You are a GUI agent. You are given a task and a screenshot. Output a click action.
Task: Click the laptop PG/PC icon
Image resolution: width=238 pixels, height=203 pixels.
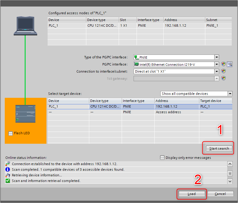[25, 26]
